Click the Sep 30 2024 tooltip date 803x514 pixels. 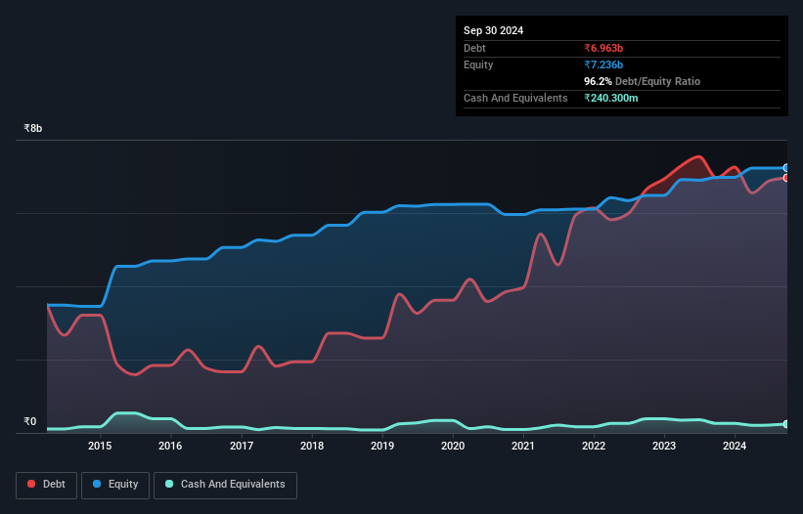[x=493, y=30]
